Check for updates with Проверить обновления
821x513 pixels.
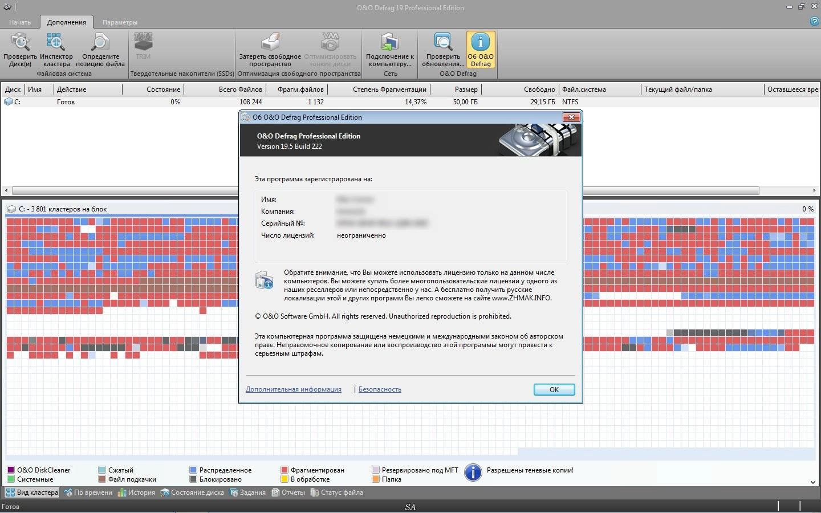443,50
